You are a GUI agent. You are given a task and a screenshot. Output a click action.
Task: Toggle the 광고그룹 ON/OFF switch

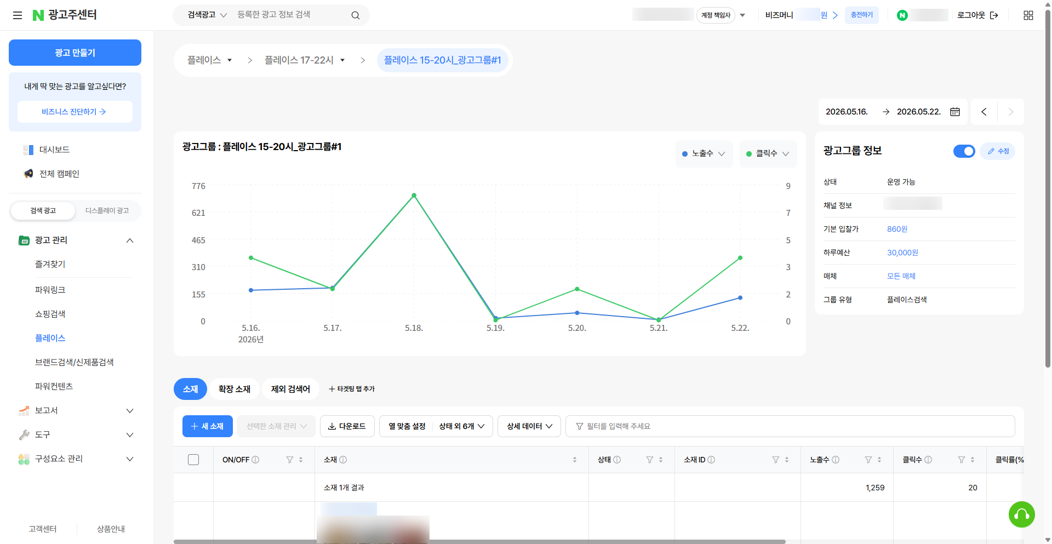click(964, 151)
